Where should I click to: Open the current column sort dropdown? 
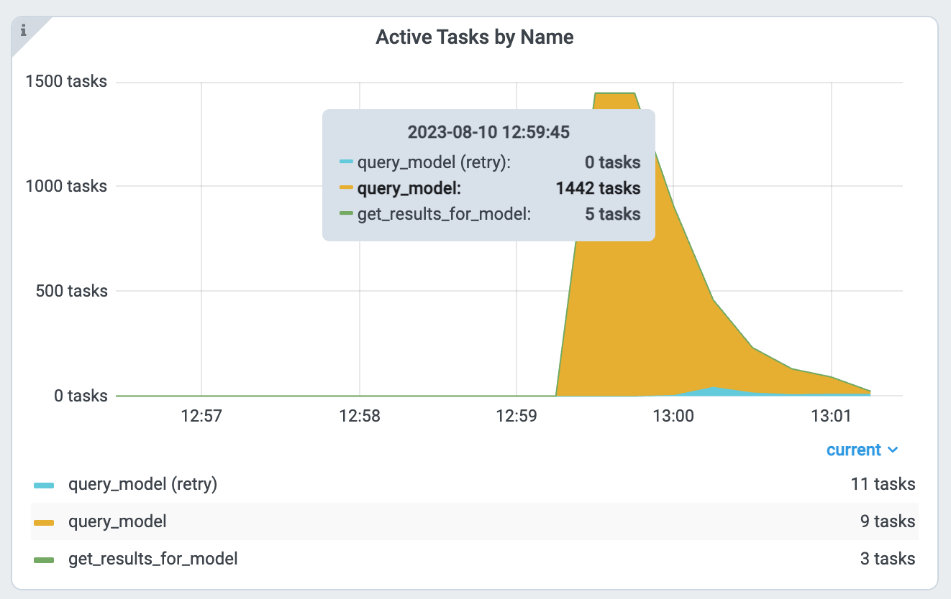tap(863, 450)
